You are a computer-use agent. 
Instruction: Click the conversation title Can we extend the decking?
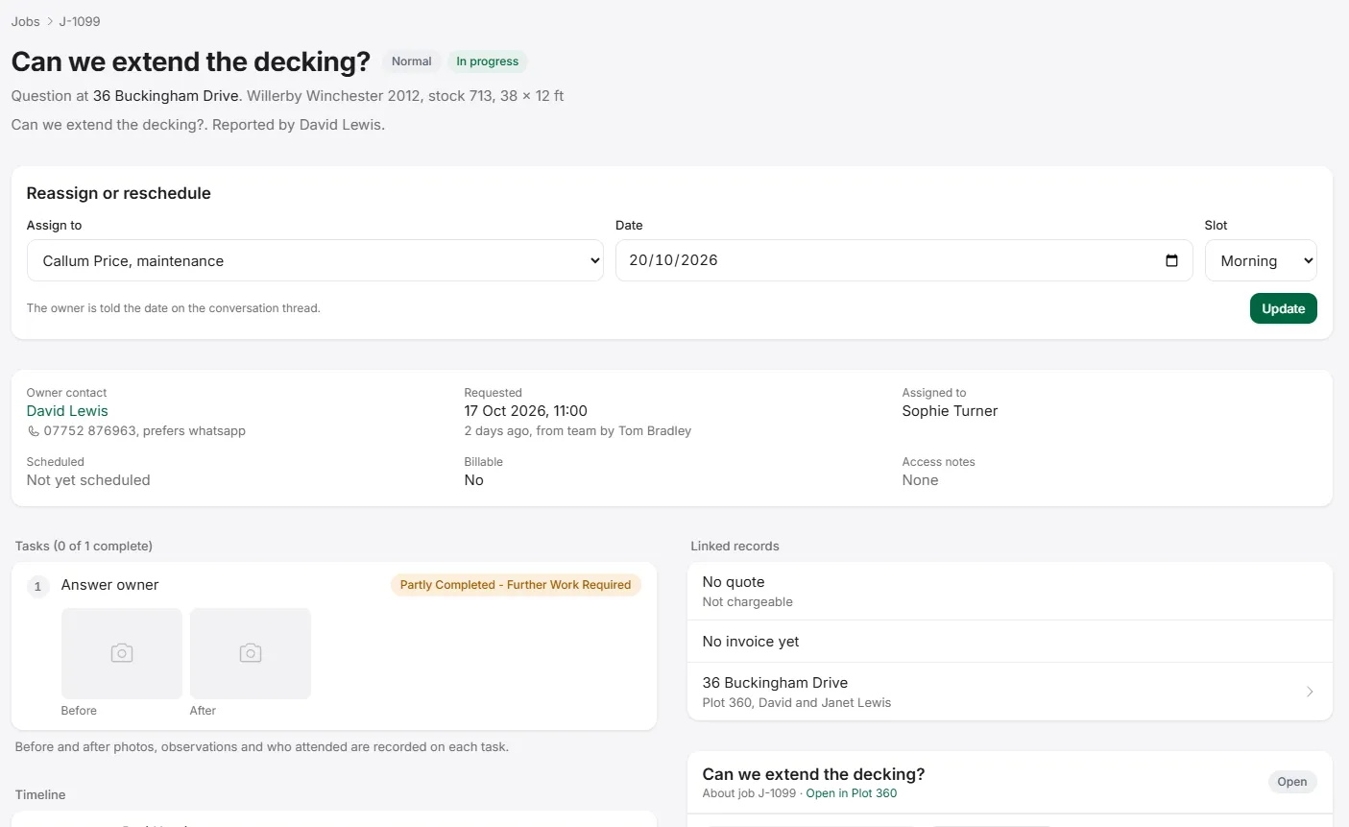(x=814, y=774)
